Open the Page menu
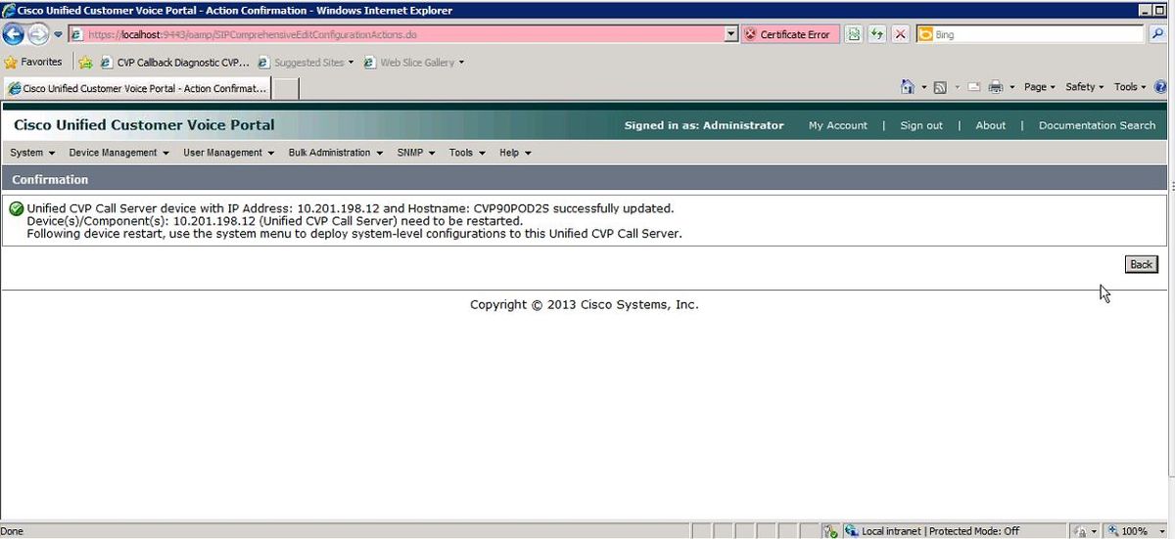 click(x=1039, y=87)
